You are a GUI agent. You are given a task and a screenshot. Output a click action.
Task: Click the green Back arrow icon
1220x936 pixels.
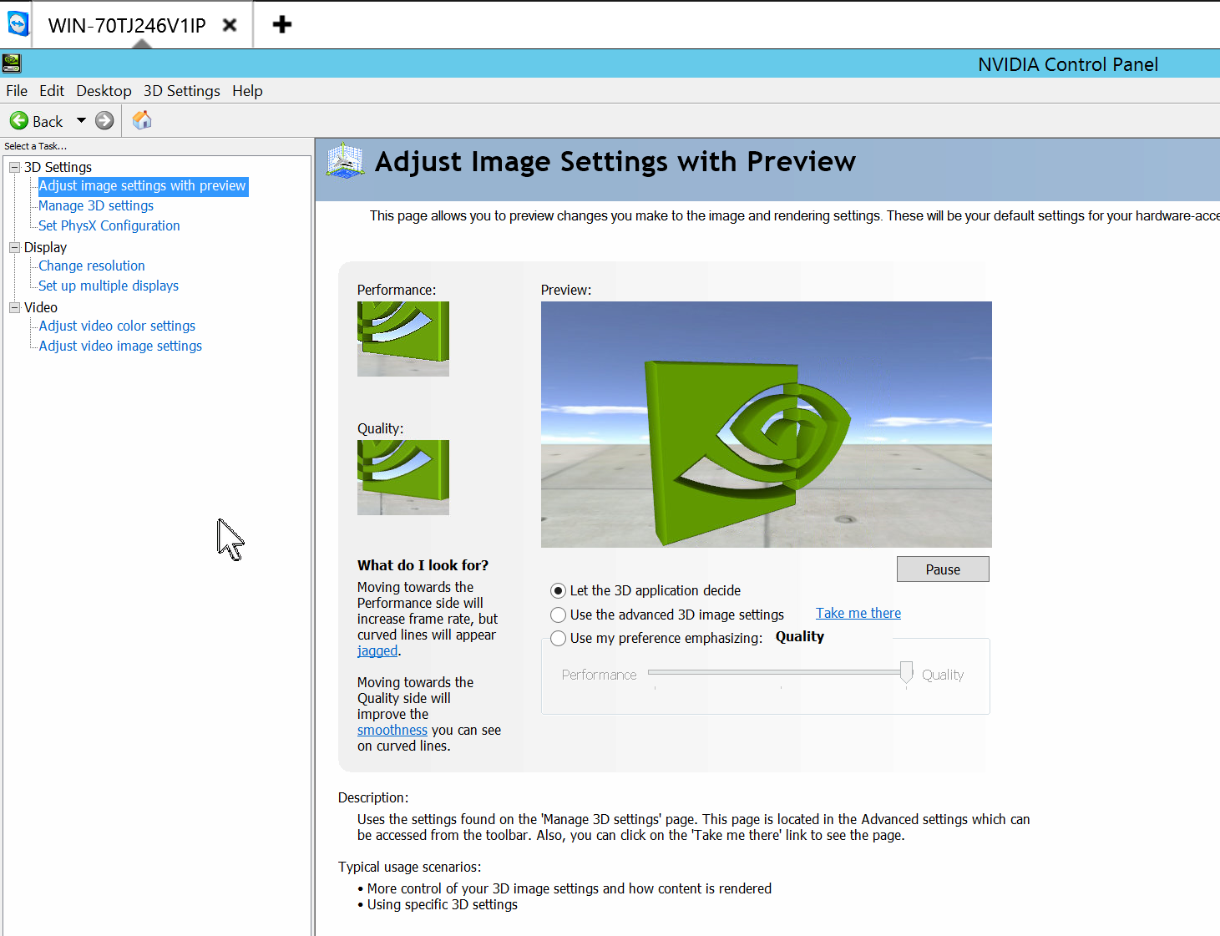tap(19, 120)
